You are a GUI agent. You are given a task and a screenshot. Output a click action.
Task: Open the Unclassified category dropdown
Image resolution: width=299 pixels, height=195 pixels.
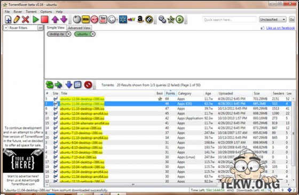pyautogui.click(x=273, y=20)
